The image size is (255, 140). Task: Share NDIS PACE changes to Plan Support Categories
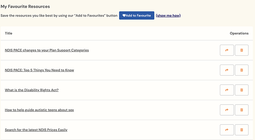click(x=227, y=50)
